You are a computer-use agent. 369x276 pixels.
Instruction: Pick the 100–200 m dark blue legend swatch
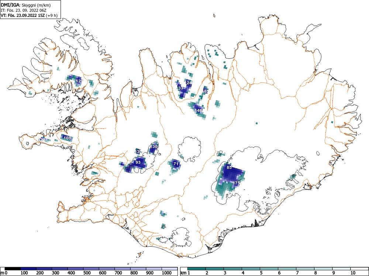[x=28, y=269]
